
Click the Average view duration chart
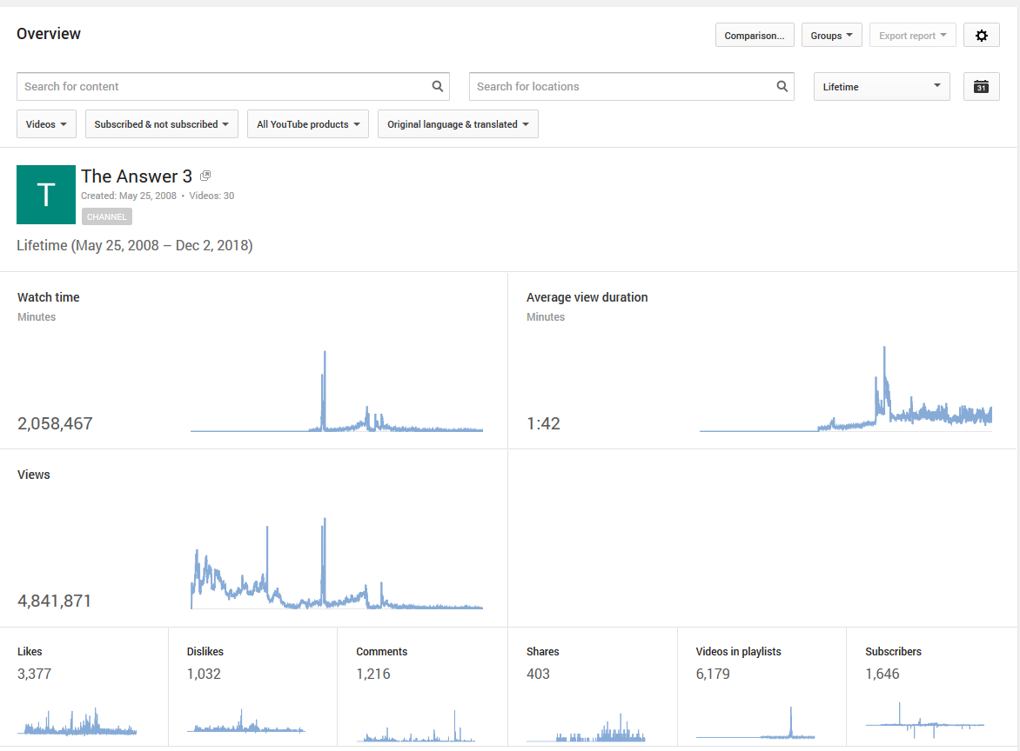(x=846, y=389)
